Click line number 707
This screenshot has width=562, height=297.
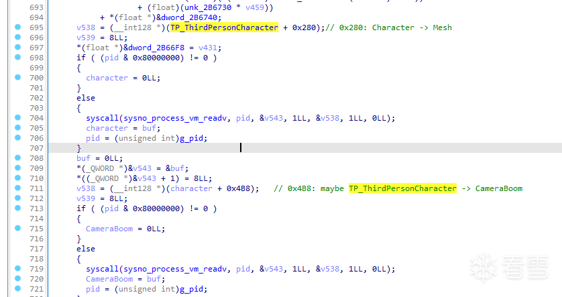pos(36,148)
